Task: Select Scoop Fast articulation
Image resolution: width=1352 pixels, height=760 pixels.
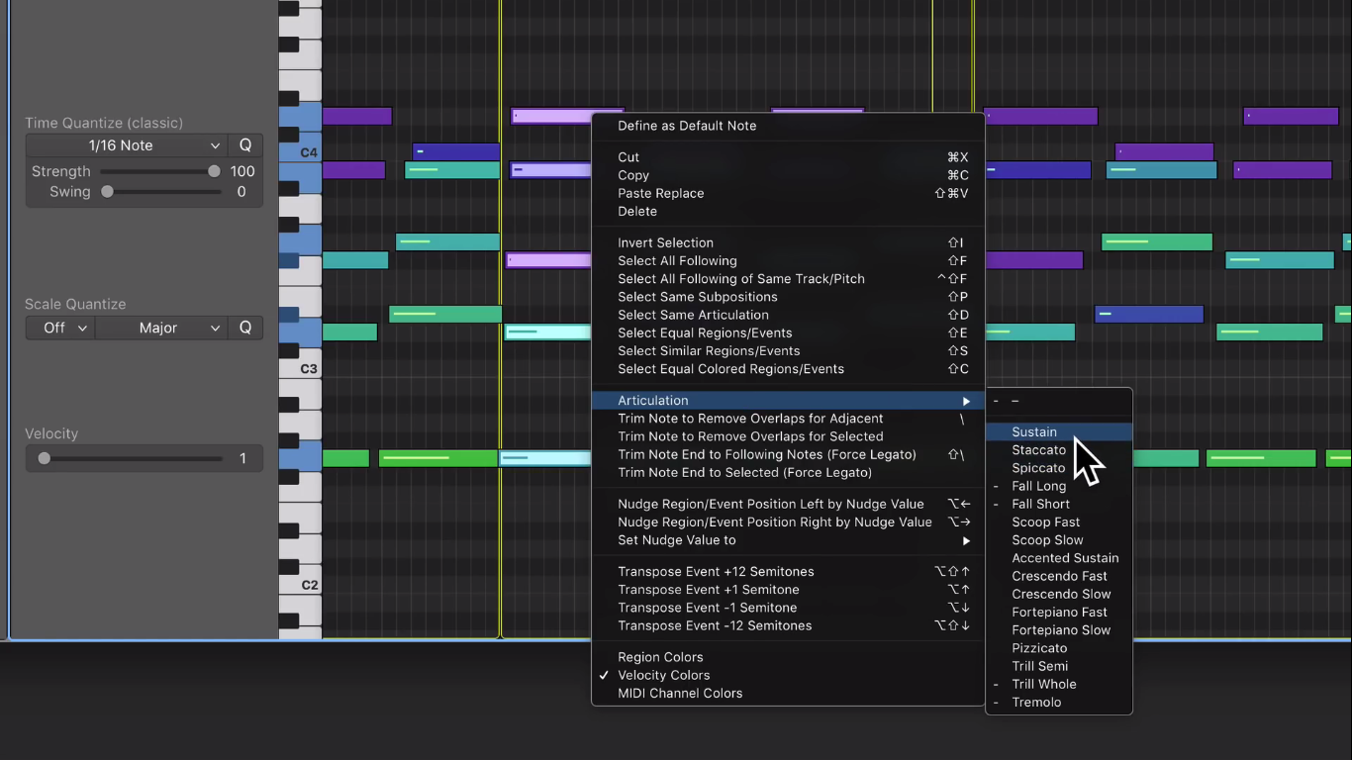Action: pyautogui.click(x=1059, y=522)
